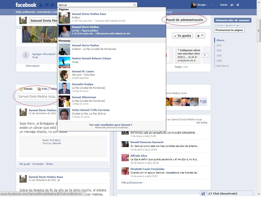Viewport: 261px width, 210px height.
Task: Click Estado status icon
Action: [x=21, y=89]
